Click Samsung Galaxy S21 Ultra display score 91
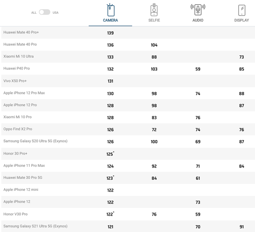The image size is (255, 232). pos(242,227)
